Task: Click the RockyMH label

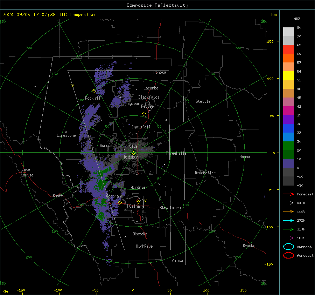Action: [92, 98]
